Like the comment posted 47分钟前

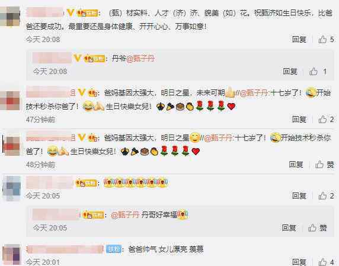tap(322, 119)
